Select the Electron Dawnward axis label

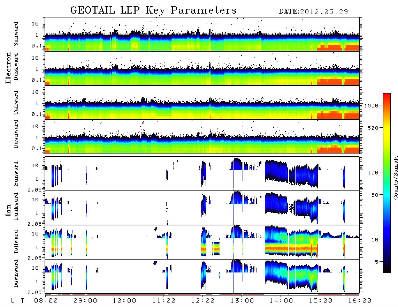(16, 134)
